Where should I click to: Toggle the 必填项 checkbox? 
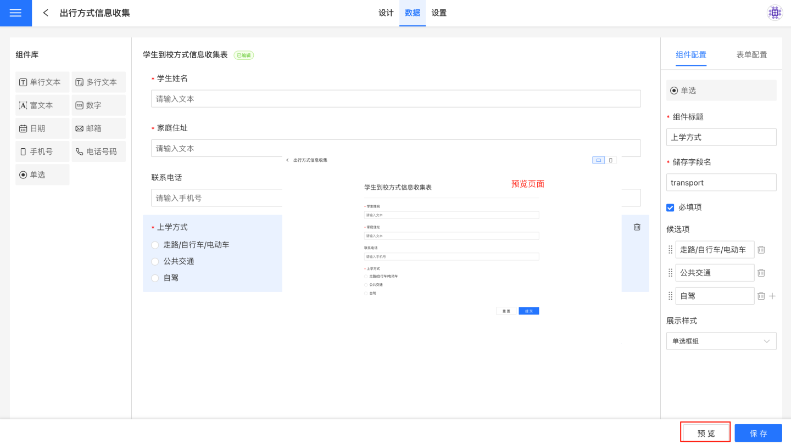click(x=670, y=207)
